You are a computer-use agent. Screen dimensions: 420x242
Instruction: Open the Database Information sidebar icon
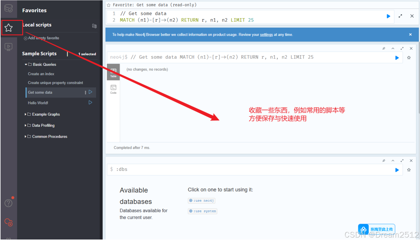pyautogui.click(x=9, y=8)
